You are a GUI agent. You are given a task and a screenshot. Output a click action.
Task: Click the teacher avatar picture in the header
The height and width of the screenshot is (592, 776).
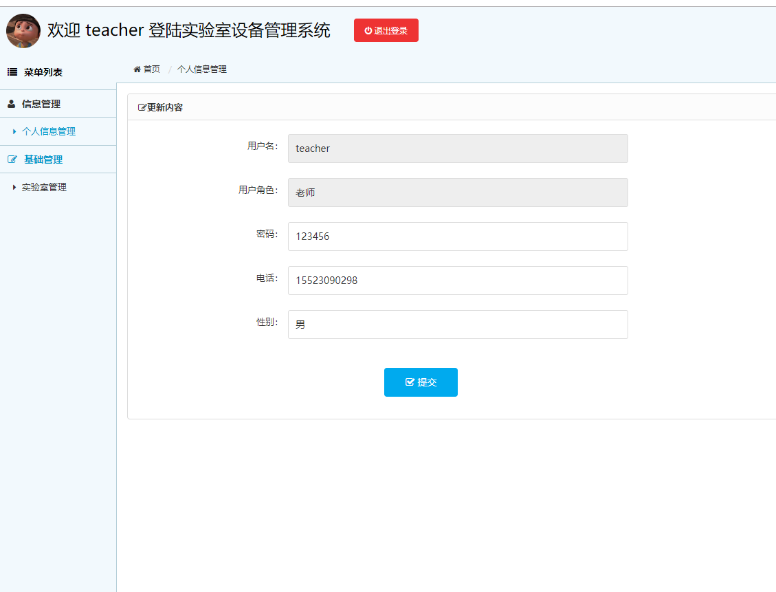click(x=23, y=30)
